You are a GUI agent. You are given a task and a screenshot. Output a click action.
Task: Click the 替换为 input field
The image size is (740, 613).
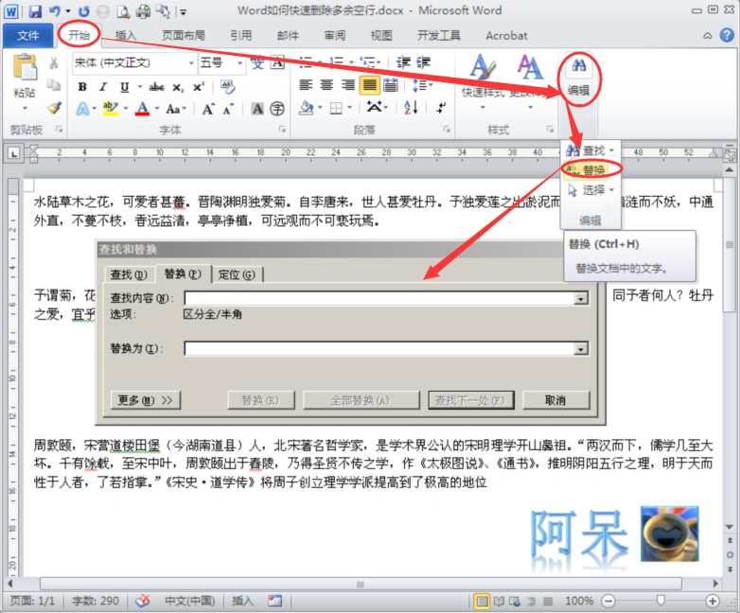point(379,349)
